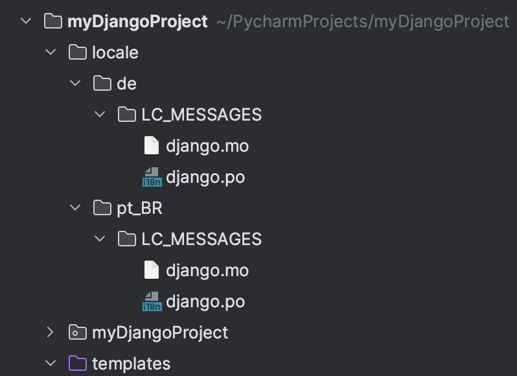The image size is (517, 376).
Task: Click the blank file icon of django.mo under de
Action: (152, 145)
